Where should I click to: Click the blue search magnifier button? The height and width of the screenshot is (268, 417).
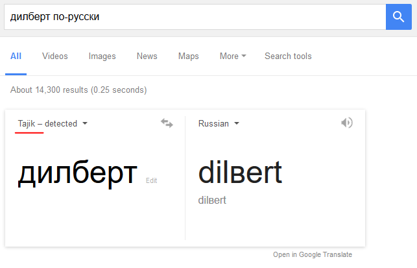(398, 17)
